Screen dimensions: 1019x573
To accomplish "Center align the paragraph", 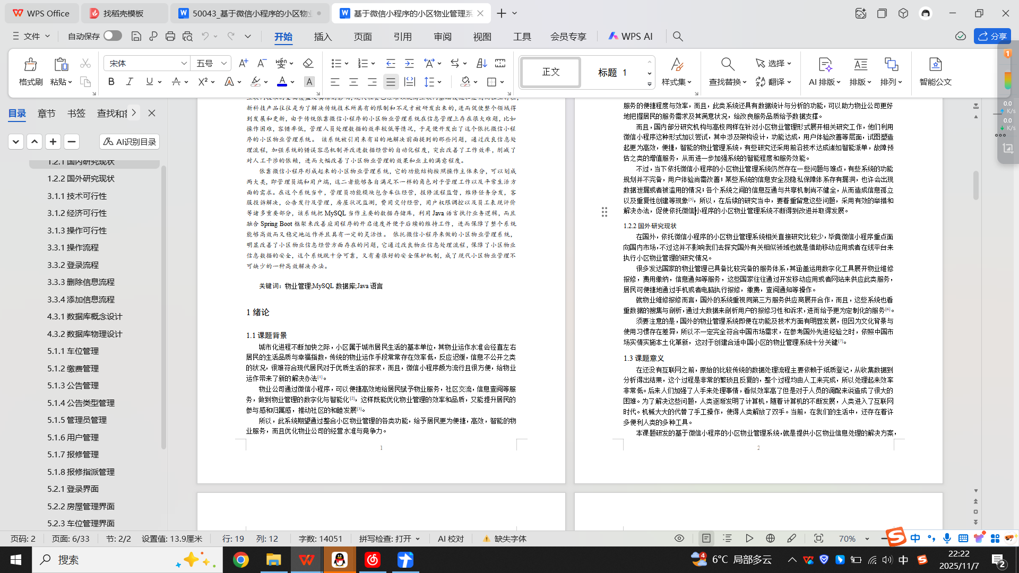I will coord(353,82).
